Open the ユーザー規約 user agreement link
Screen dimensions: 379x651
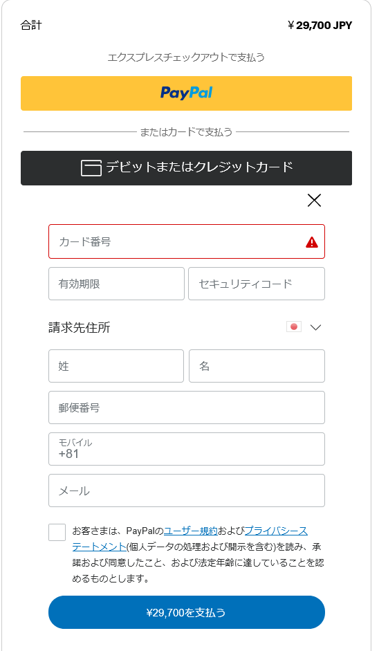tap(191, 531)
